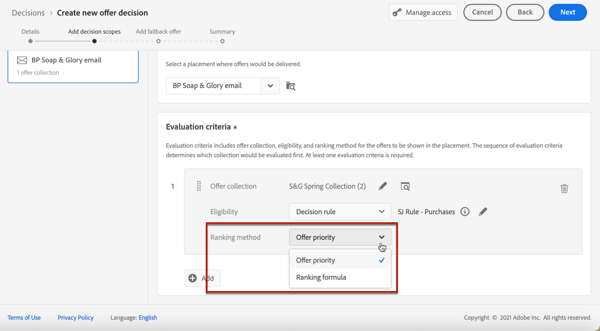
Task: Open the BP Soap & Glory email placement dropdown
Action: (x=270, y=86)
